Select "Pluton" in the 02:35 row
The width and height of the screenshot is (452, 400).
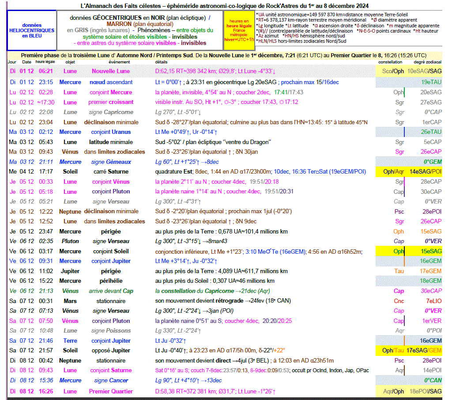[x=70, y=241]
